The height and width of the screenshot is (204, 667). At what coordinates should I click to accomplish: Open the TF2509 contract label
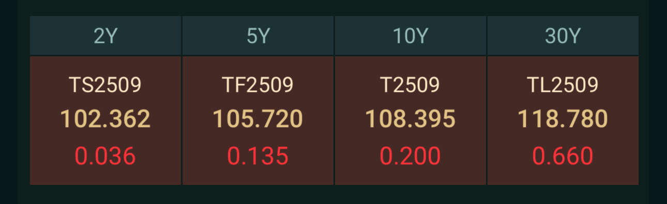click(258, 85)
